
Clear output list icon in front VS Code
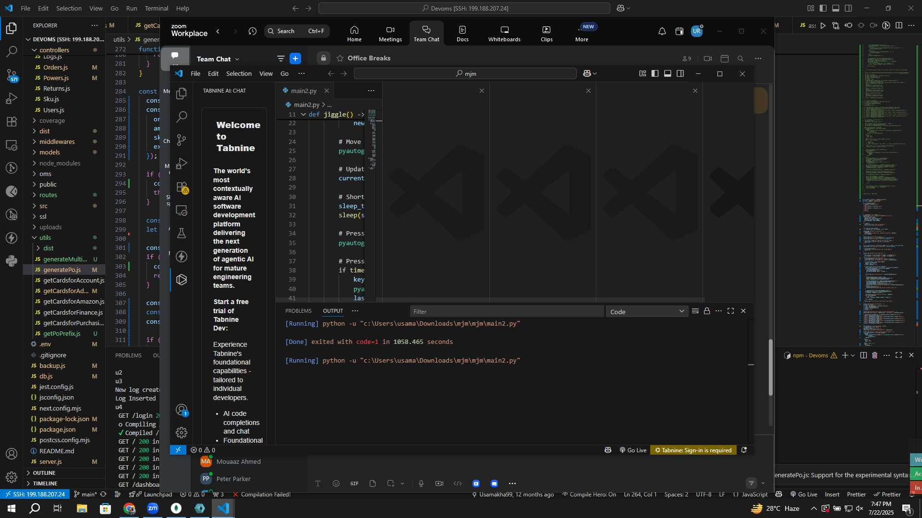point(695,311)
